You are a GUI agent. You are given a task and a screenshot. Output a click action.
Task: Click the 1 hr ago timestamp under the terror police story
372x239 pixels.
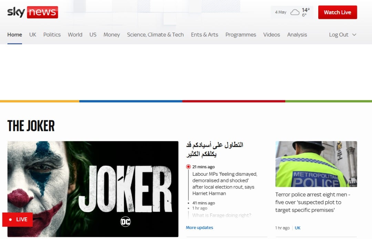click(282, 228)
